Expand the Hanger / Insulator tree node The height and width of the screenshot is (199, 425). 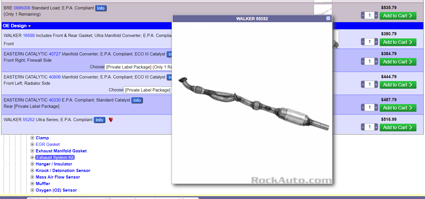tap(32, 164)
